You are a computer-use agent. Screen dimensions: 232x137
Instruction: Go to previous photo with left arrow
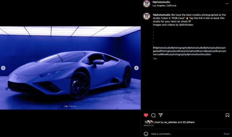[x=3, y=68]
